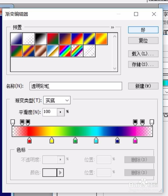Viewport: 168px width, 196px height.
Task: Click the opacity stop 位置 field
Action: [104, 160]
